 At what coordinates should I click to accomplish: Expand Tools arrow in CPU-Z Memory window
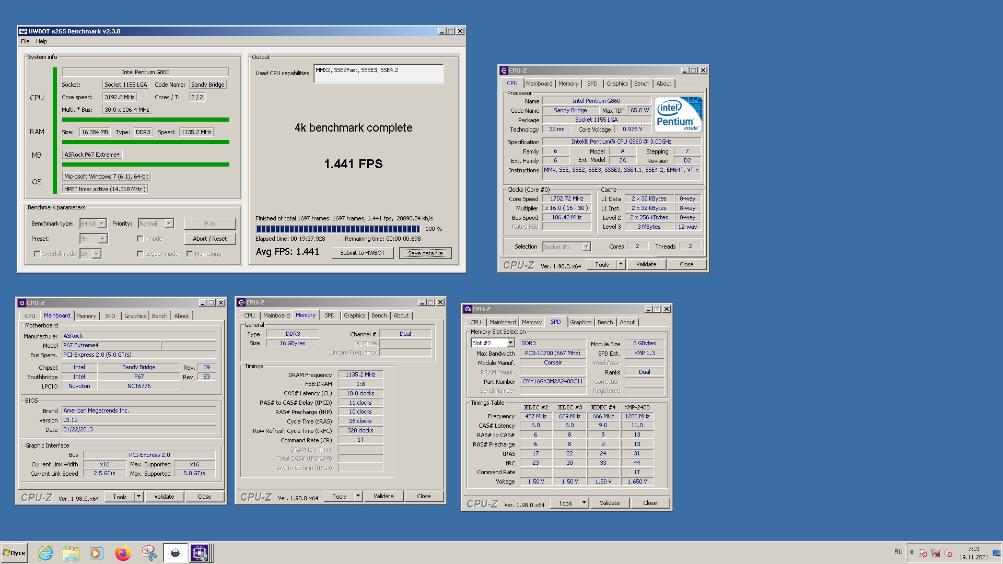pyautogui.click(x=358, y=496)
